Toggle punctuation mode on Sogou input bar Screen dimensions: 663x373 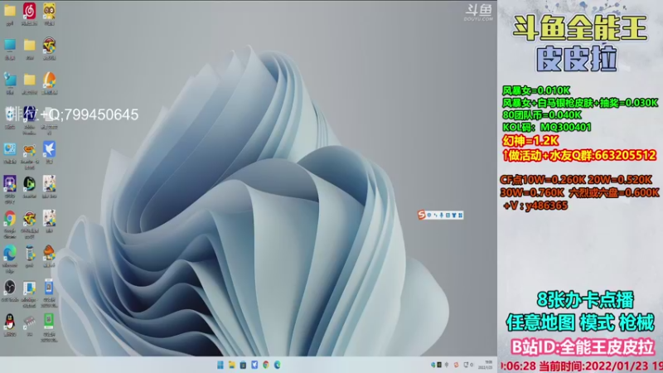(x=436, y=216)
